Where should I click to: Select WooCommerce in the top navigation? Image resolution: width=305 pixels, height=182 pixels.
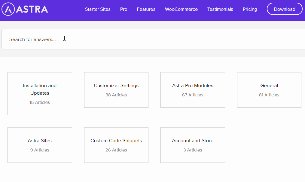pos(181,9)
